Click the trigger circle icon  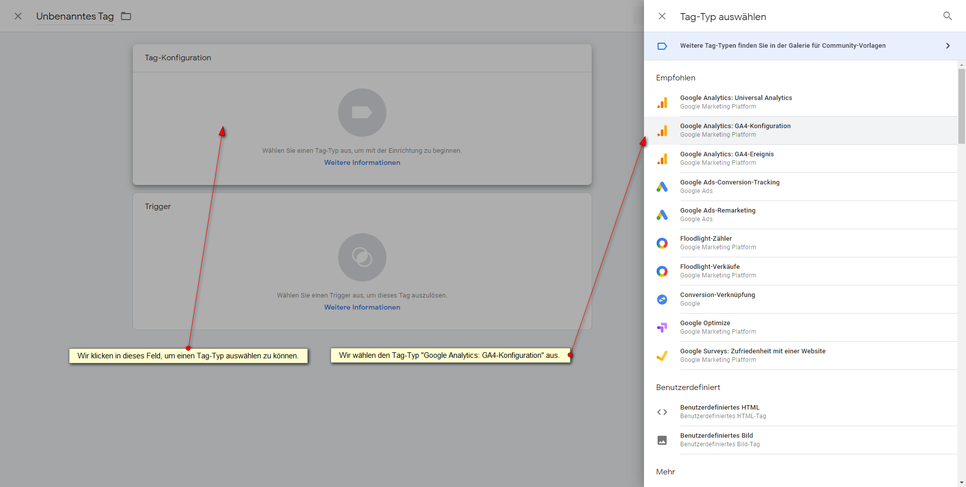(x=362, y=257)
